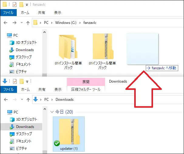Open recent locations dropdown in fanzavlc window
Screen dimensions: 184x154
[22, 23]
